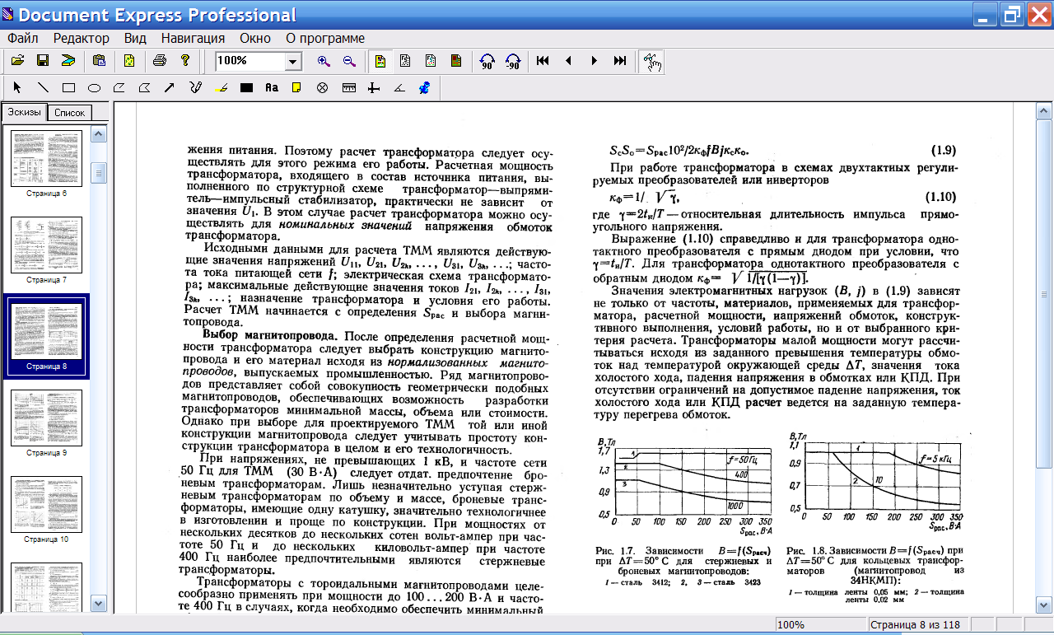
Task: Click the Paste clipboard icon
Action: pos(99,60)
